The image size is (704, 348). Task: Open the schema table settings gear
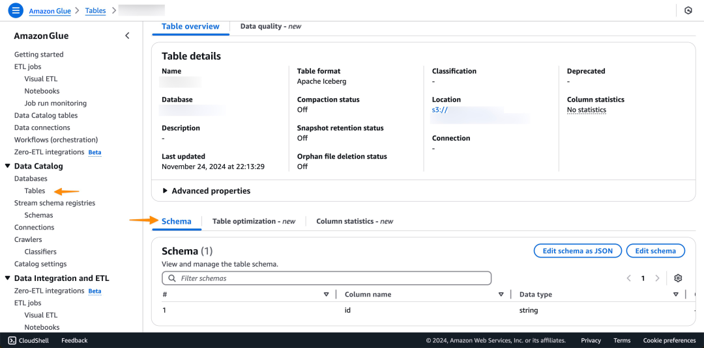point(678,278)
